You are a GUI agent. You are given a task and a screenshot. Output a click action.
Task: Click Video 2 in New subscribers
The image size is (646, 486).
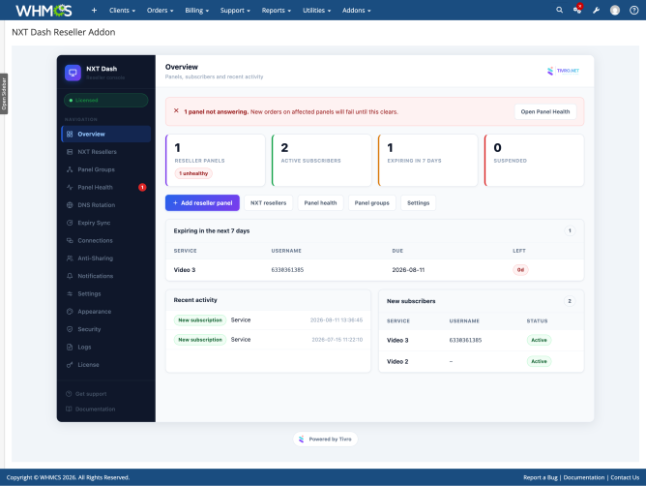point(397,361)
